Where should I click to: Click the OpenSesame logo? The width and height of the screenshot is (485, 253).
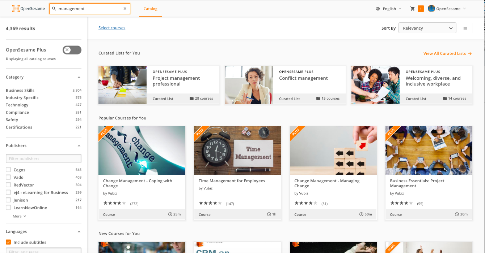click(29, 9)
